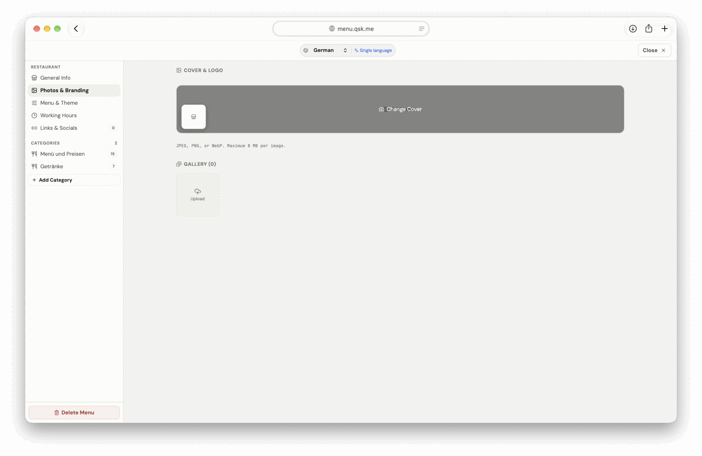Viewport: 702px width, 456px height.
Task: Open the German language dropdown
Action: tap(330, 50)
